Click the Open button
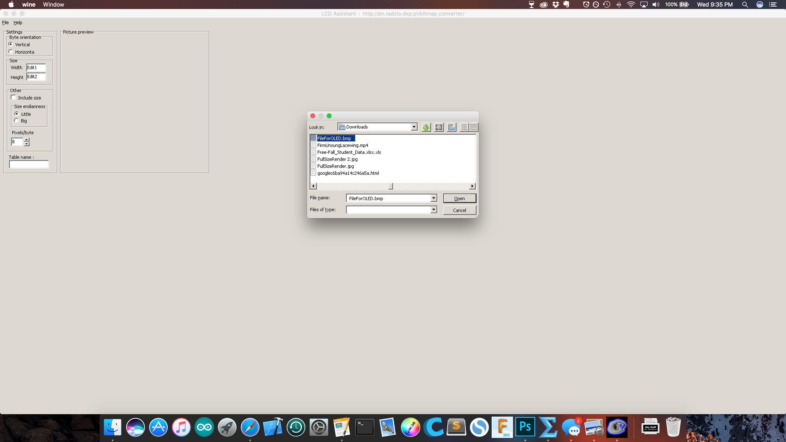 (x=459, y=198)
